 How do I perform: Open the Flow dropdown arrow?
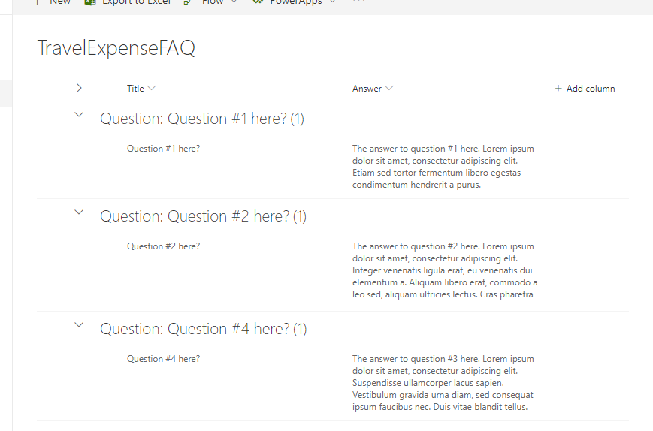click(234, 2)
